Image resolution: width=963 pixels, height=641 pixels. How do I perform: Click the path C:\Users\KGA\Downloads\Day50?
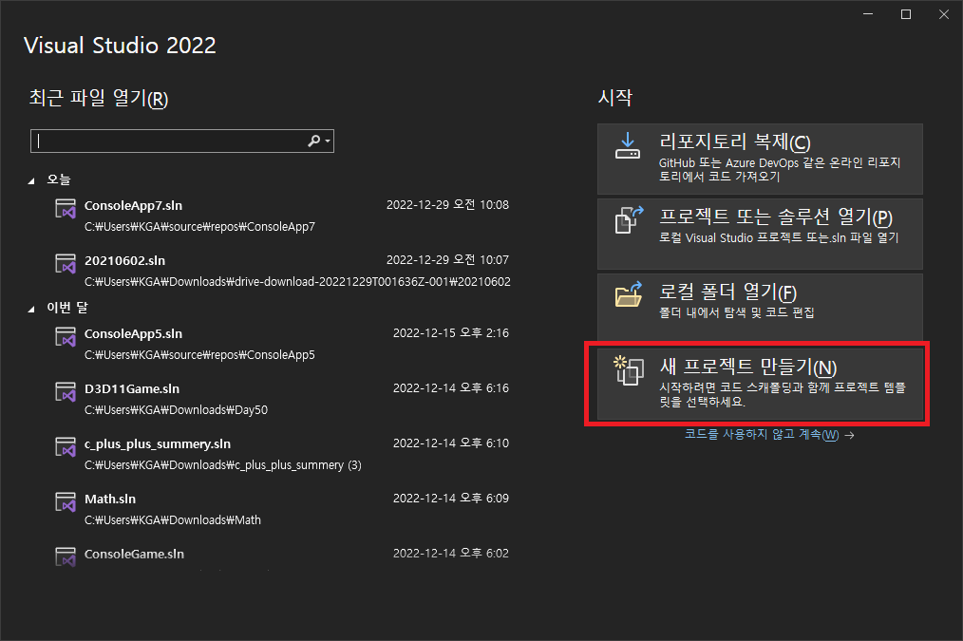[177, 410]
